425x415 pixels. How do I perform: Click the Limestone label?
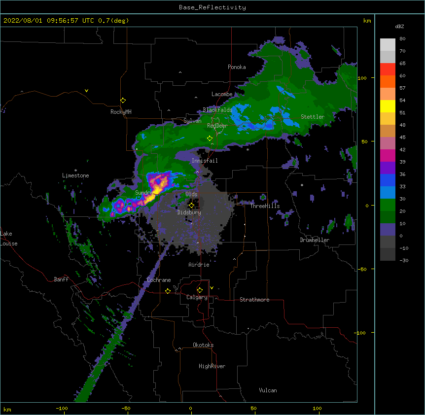(x=75, y=175)
